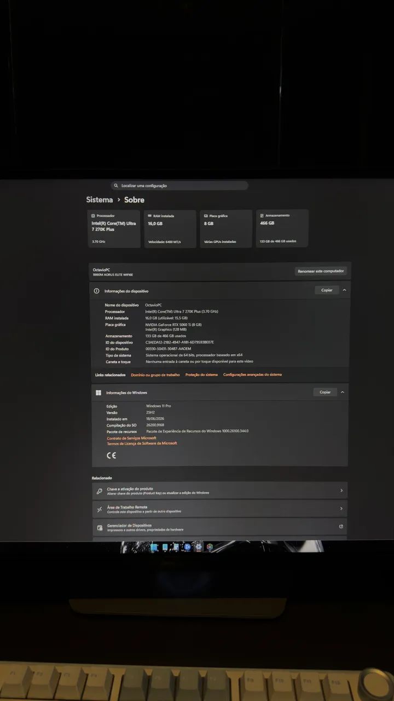
Task: Open the Gerenciador de Dispositivos row
Action: coord(219,527)
